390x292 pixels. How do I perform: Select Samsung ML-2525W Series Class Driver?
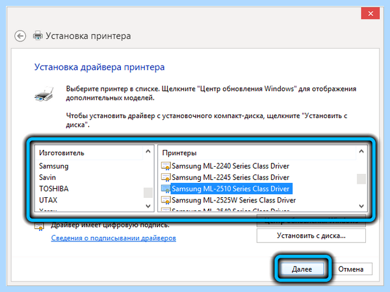coord(234,200)
